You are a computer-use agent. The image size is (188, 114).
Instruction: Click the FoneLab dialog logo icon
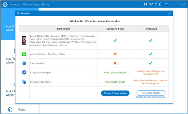pyautogui.click(x=18, y=13)
